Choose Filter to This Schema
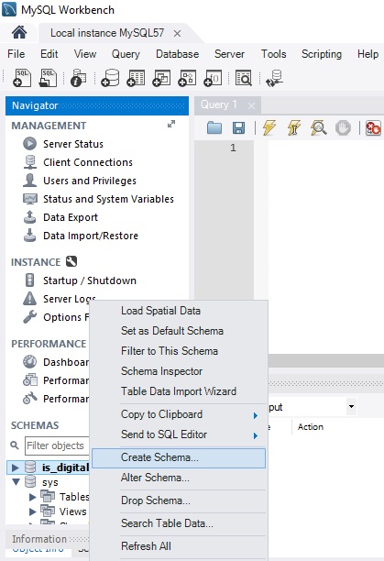Viewport: 384px width, 561px height. coord(179,350)
